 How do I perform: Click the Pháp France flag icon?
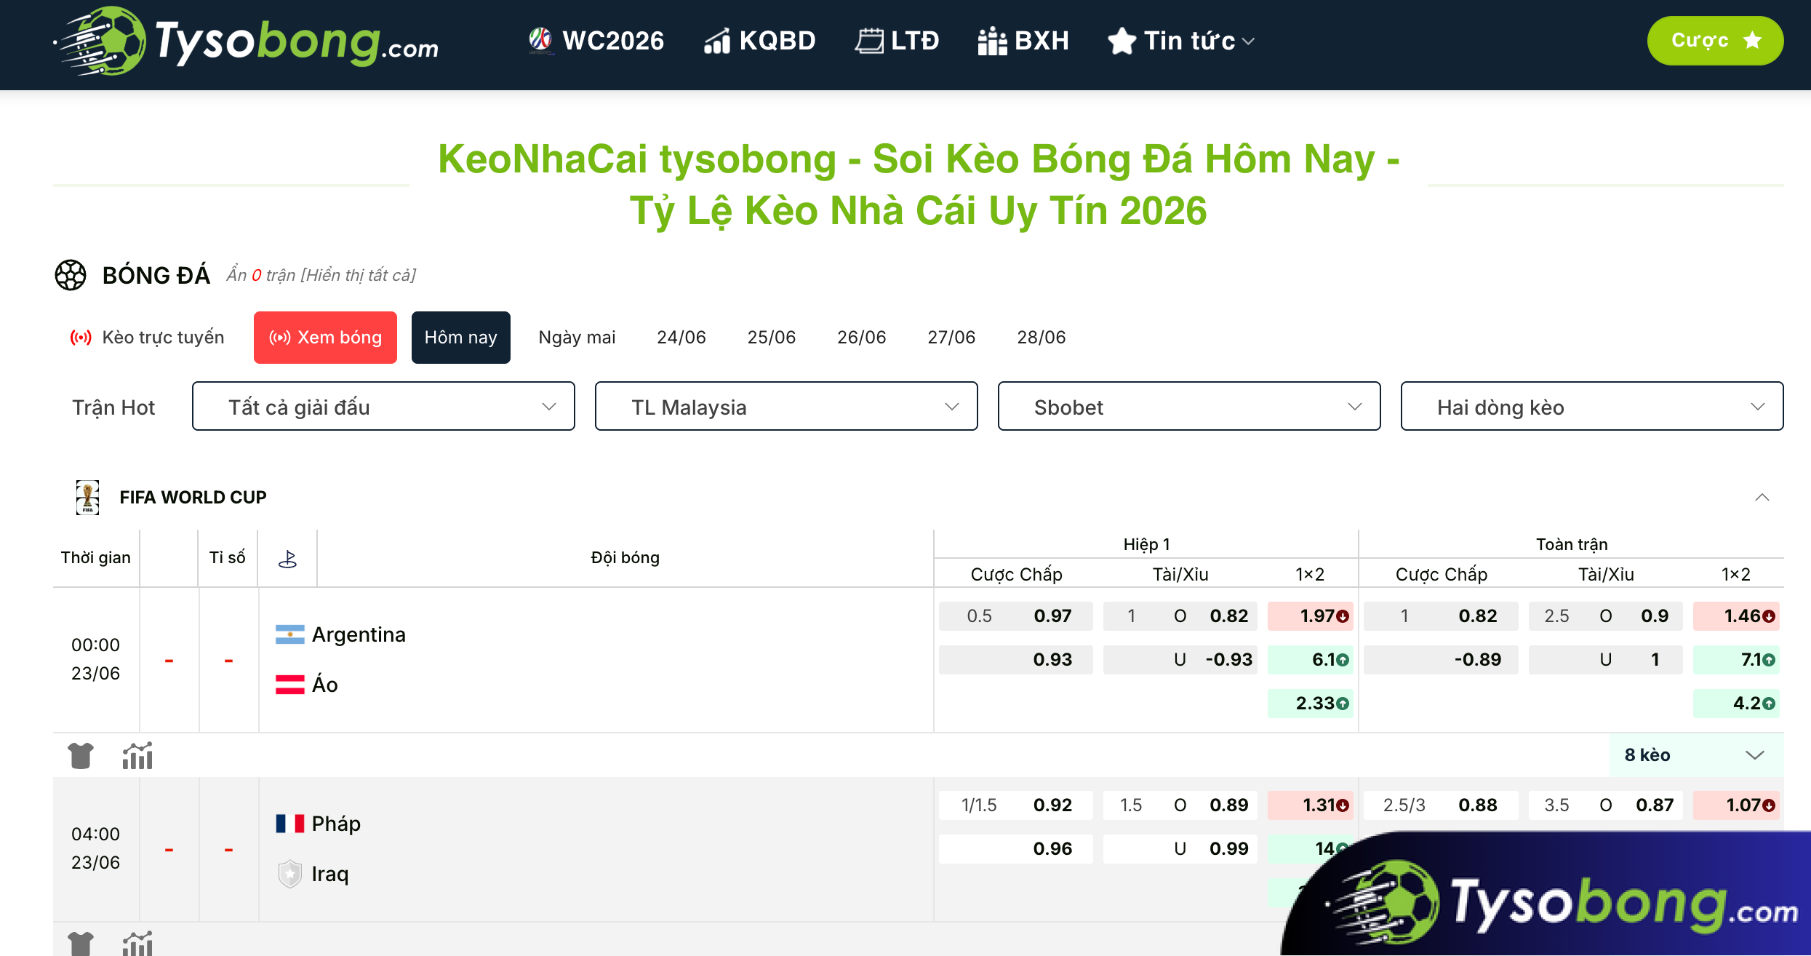click(289, 824)
